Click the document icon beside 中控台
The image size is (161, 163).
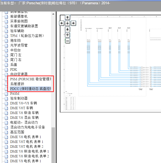6,50
